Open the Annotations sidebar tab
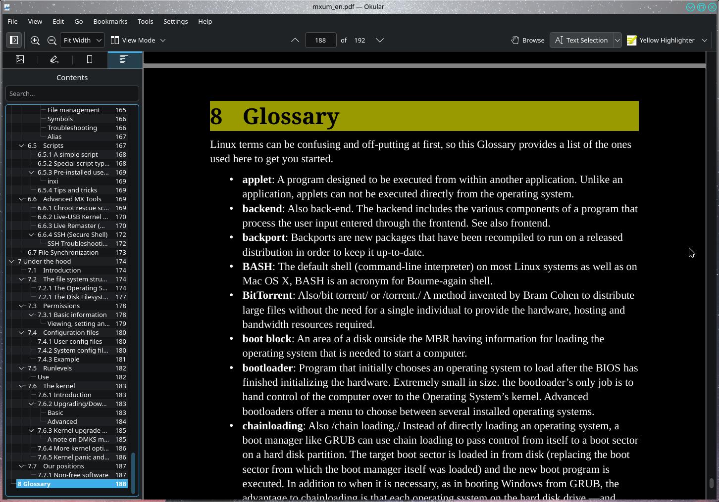 pos(54,59)
